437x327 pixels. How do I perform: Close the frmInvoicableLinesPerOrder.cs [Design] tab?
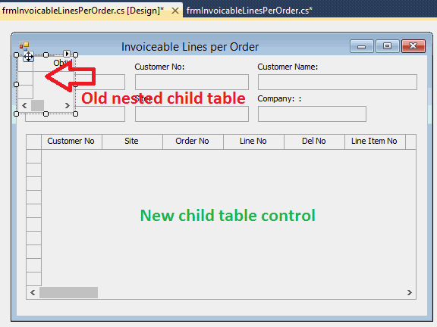(x=175, y=11)
